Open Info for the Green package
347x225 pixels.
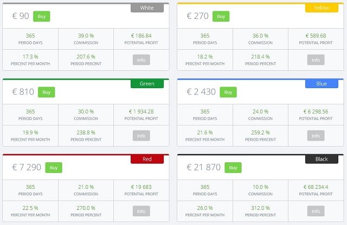click(142, 136)
